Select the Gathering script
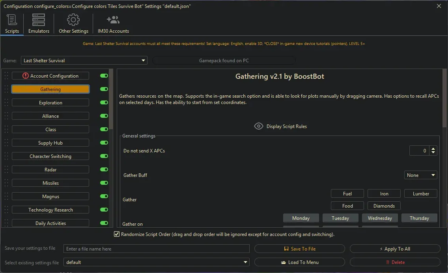 [x=50, y=89]
